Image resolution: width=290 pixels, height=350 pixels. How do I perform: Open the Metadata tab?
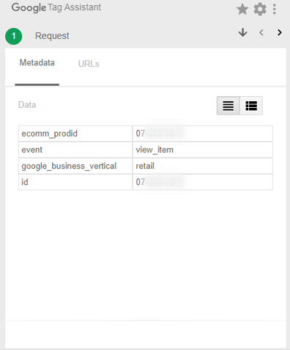pyautogui.click(x=37, y=63)
